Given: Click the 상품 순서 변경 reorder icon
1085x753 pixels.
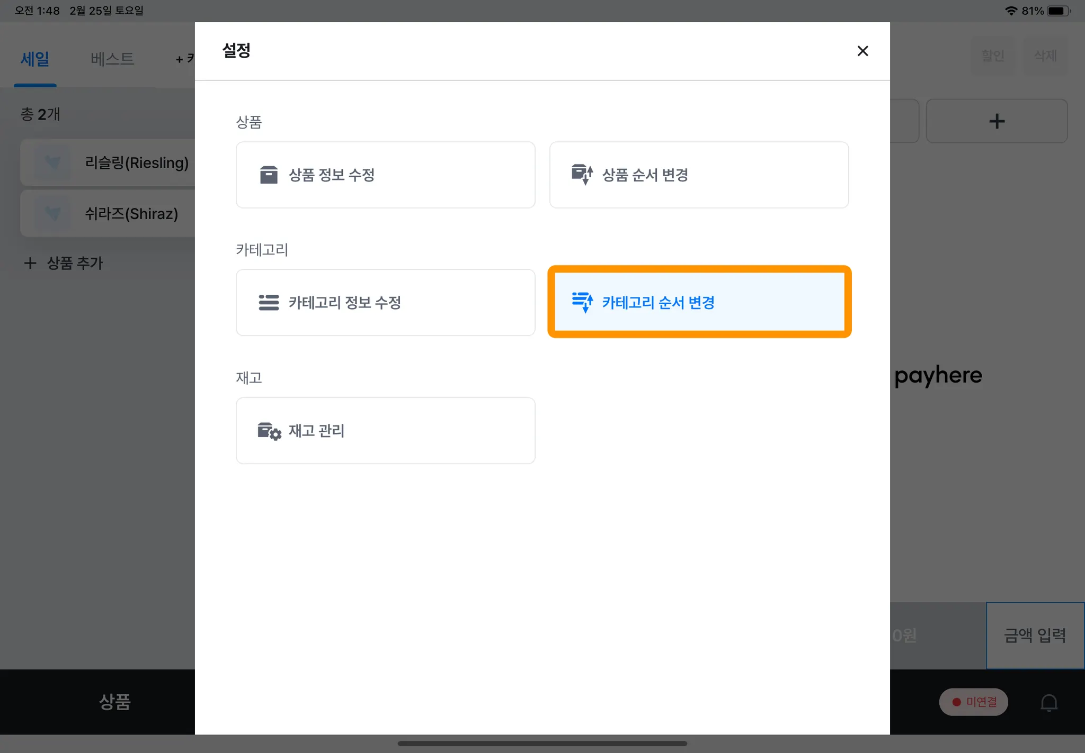Looking at the screenshot, I should 582,174.
